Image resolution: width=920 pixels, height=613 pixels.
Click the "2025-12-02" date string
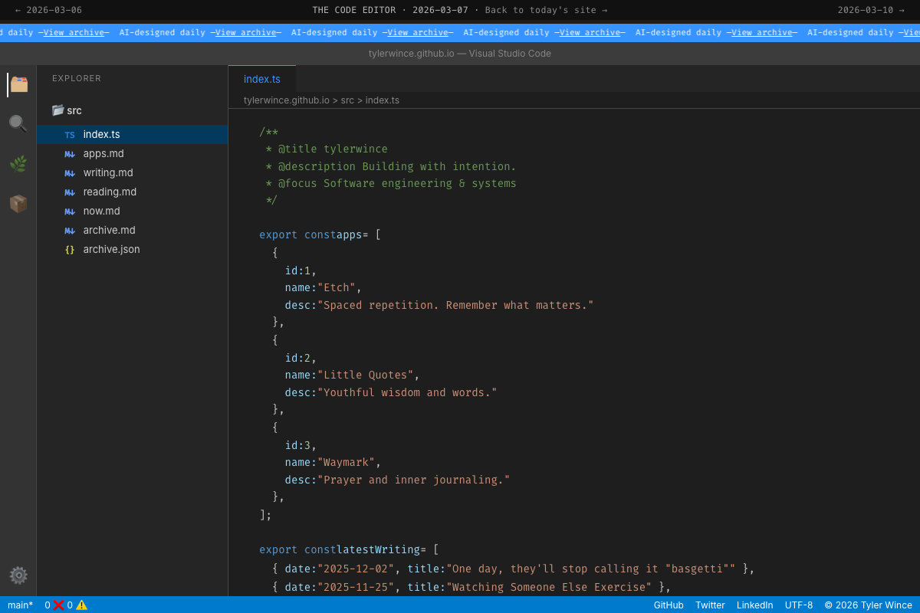(356, 569)
